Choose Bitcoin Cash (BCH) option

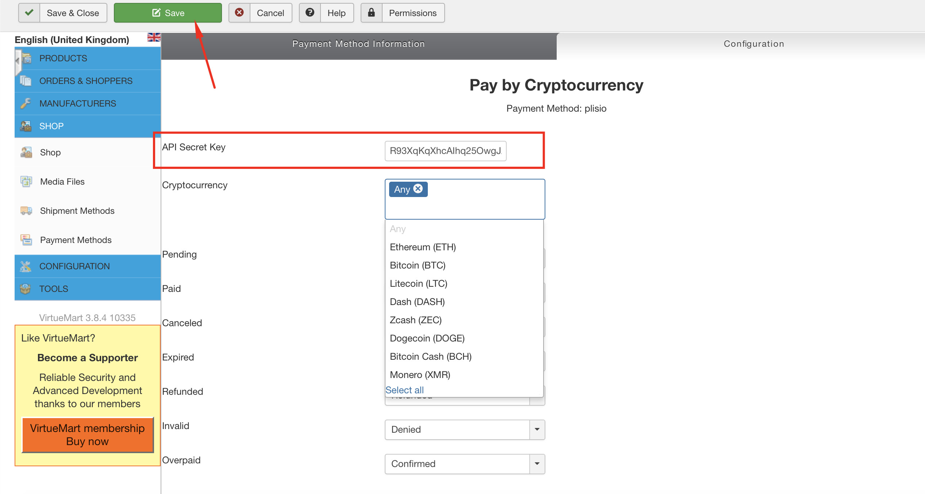464,356
